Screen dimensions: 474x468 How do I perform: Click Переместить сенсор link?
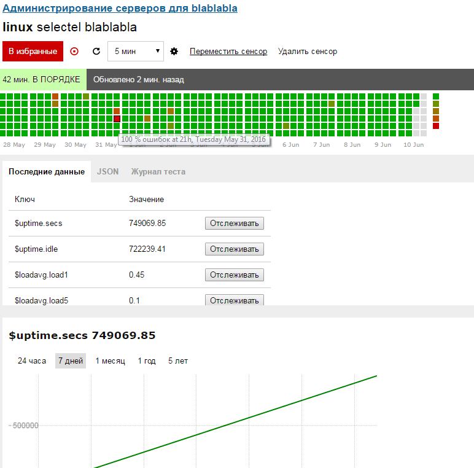[x=228, y=52]
